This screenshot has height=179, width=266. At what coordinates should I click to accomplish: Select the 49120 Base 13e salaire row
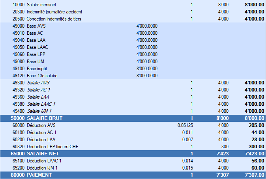pyautogui.click(x=133, y=76)
